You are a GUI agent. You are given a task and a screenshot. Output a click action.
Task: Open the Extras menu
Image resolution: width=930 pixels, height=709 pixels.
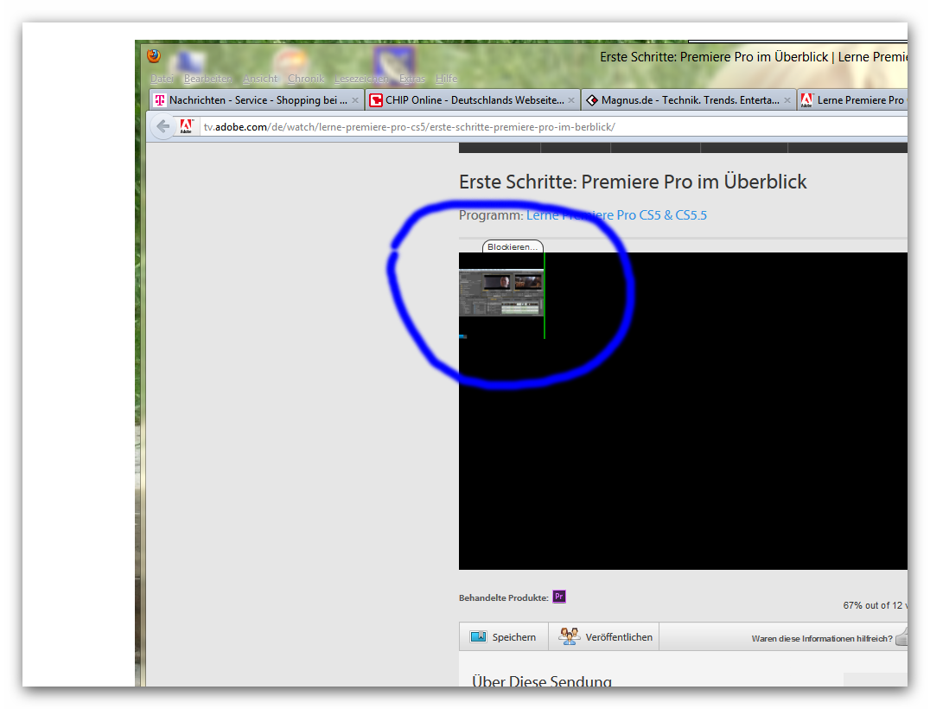click(x=411, y=79)
